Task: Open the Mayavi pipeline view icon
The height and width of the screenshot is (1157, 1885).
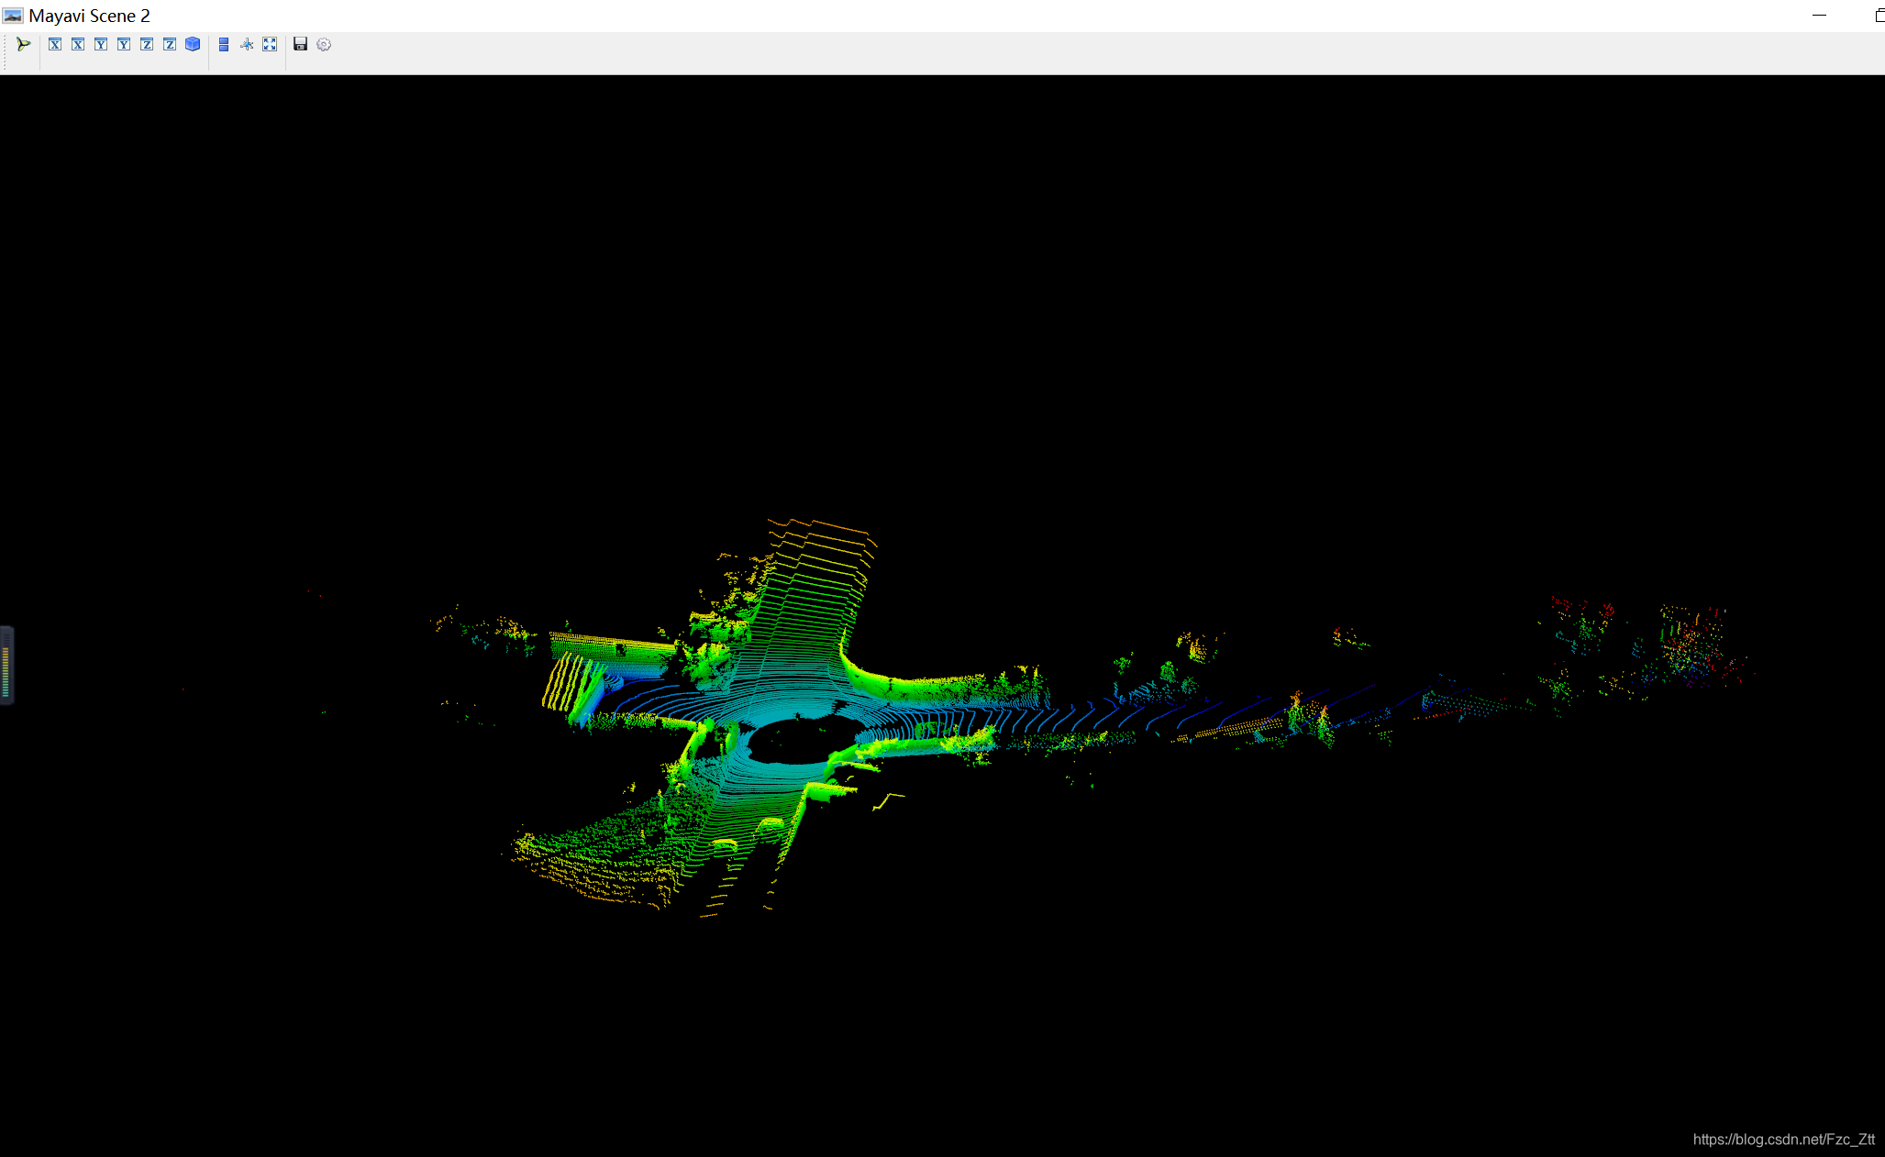Action: (24, 44)
